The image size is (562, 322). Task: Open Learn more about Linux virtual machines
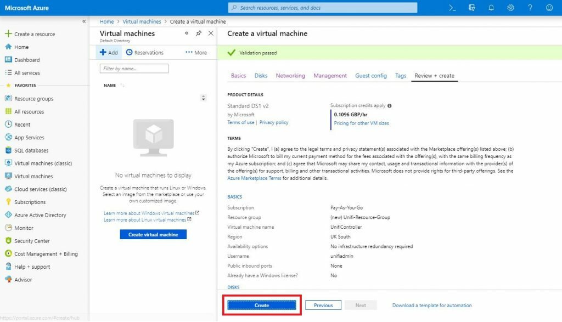coord(145,219)
